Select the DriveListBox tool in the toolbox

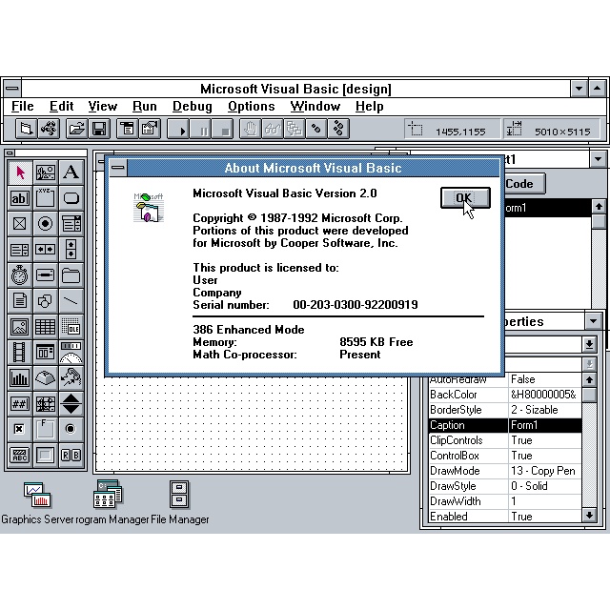click(46, 275)
